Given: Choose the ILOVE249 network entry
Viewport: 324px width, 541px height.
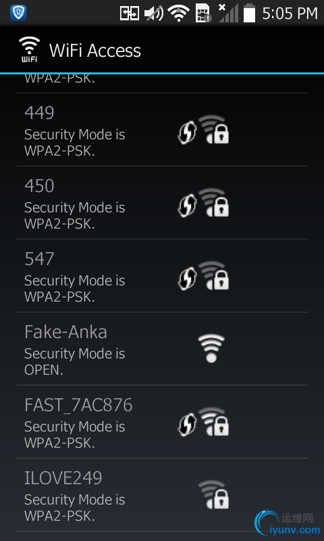Looking at the screenshot, I should [x=162, y=495].
